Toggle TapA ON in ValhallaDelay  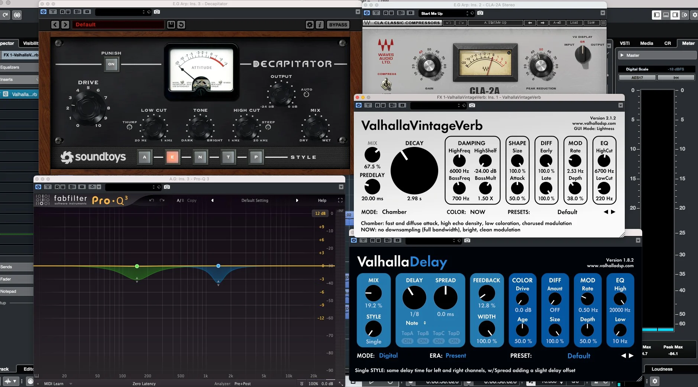pos(407,341)
